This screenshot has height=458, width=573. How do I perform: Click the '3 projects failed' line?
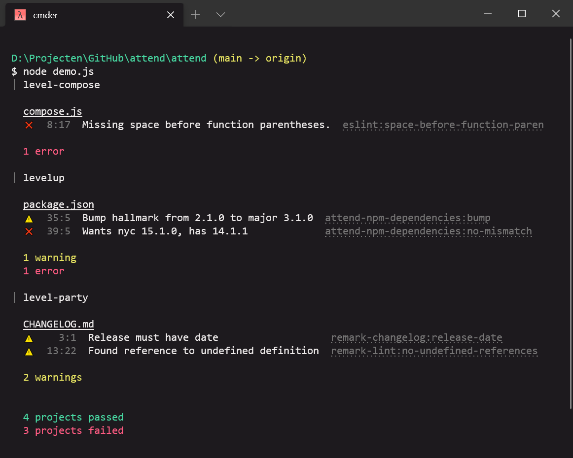(x=73, y=430)
